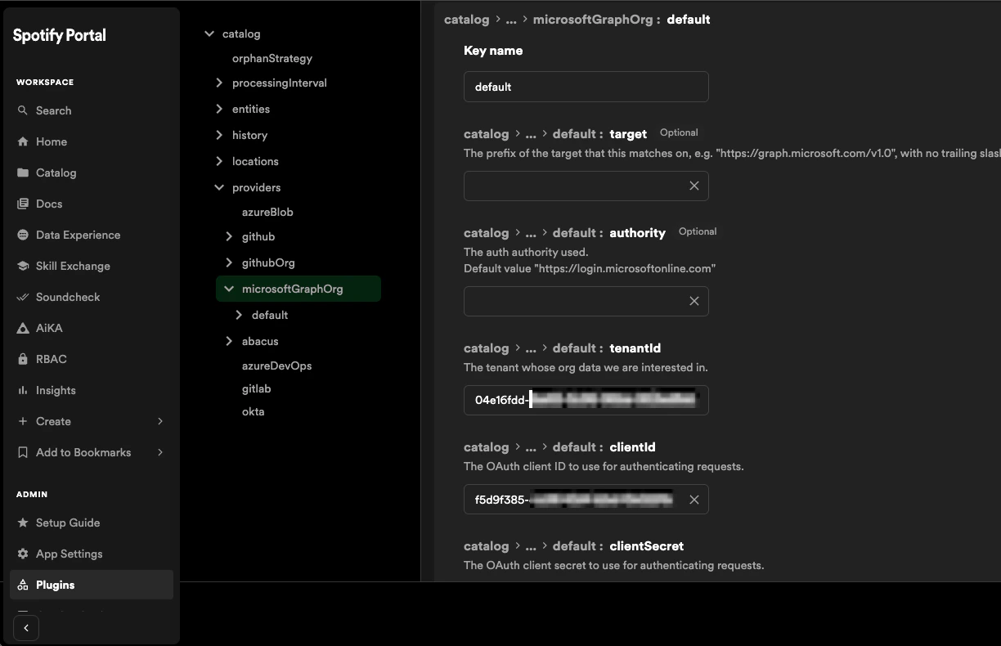The image size is (1001, 646).
Task: Click the Create plus icon
Action: (23, 421)
